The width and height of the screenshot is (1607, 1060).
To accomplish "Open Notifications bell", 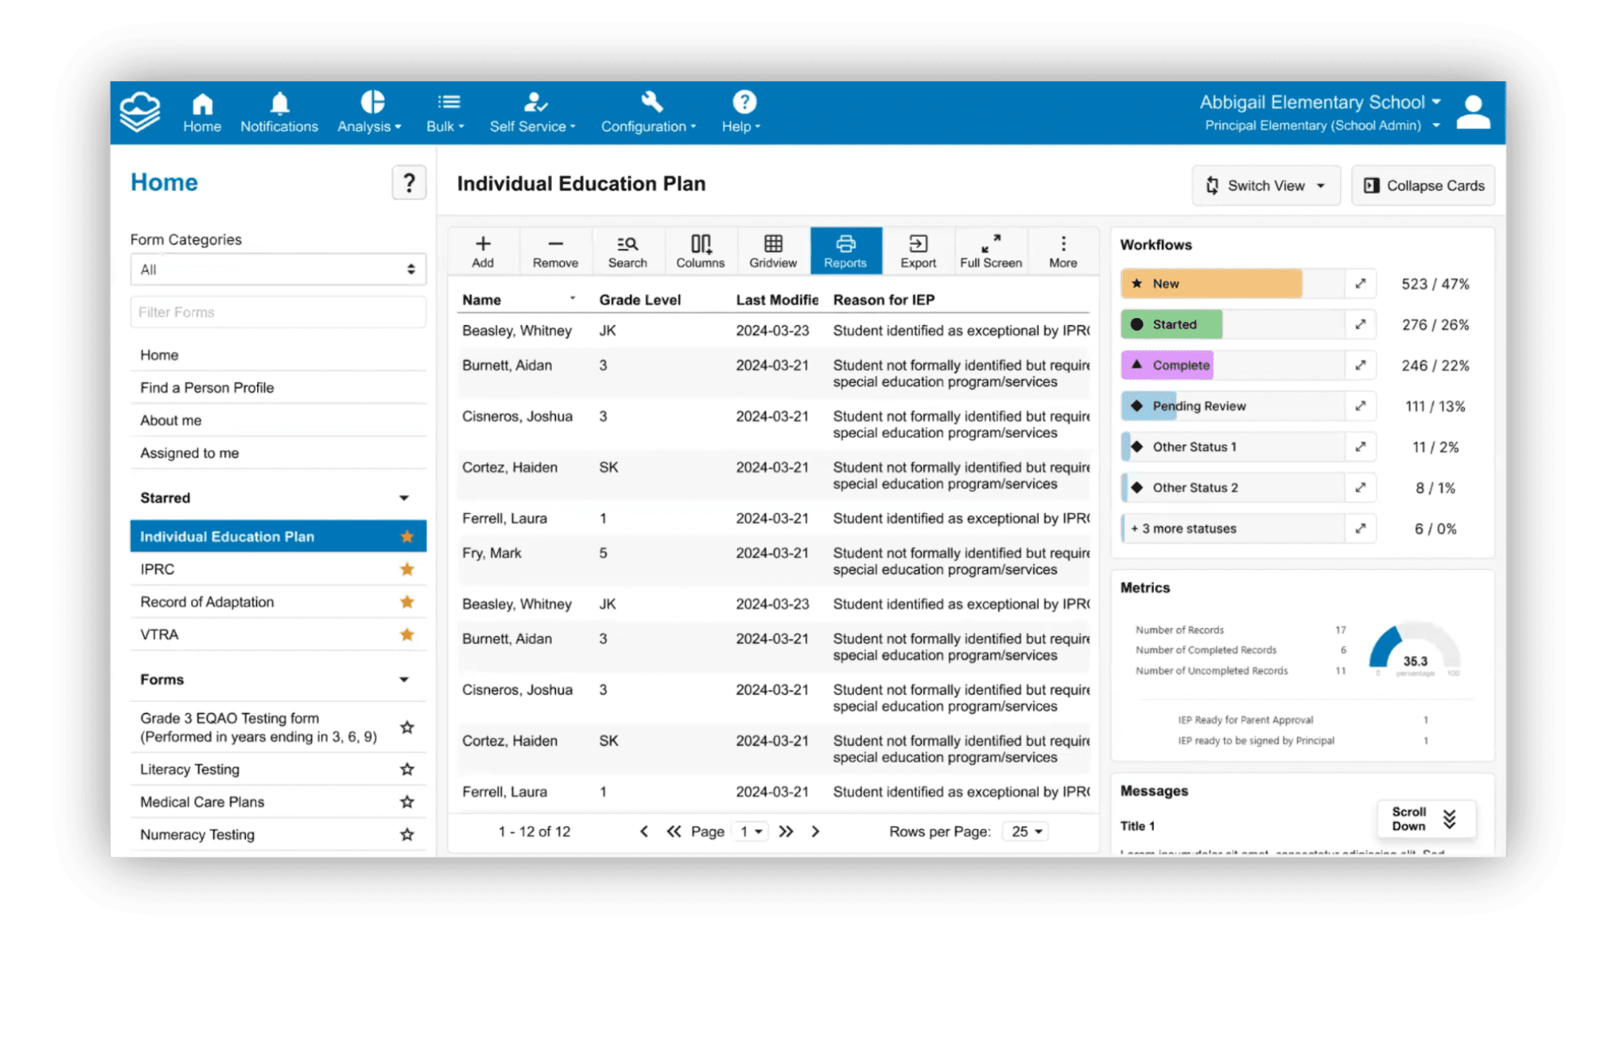I will [x=279, y=113].
